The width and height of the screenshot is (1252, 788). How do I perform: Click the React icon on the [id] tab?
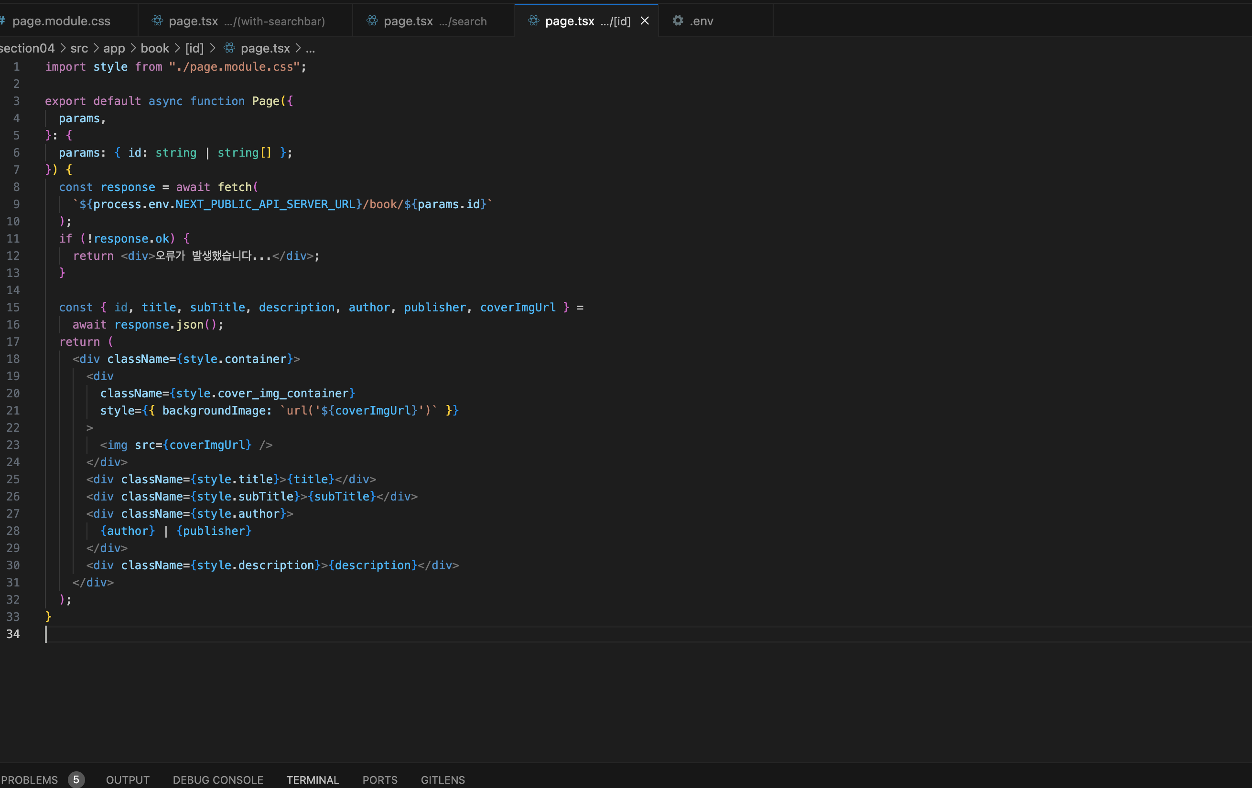click(x=533, y=20)
